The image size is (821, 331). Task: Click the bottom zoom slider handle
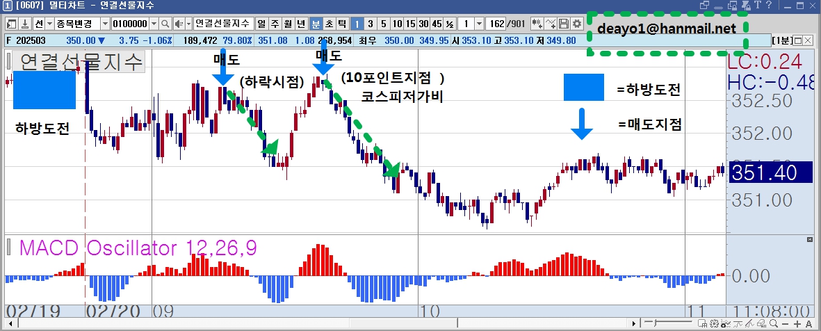(x=654, y=323)
